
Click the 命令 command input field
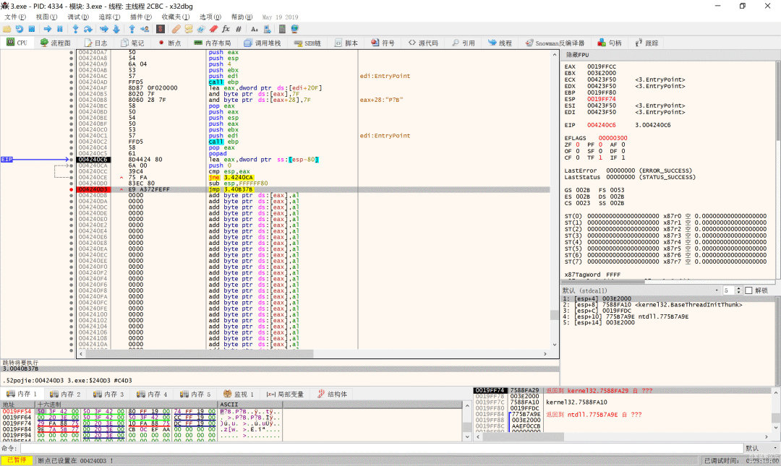[362, 448]
